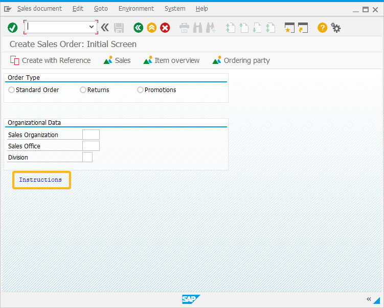This screenshot has height=308, width=384.
Task: Expand status bar with double chevron
Action: click(369, 299)
